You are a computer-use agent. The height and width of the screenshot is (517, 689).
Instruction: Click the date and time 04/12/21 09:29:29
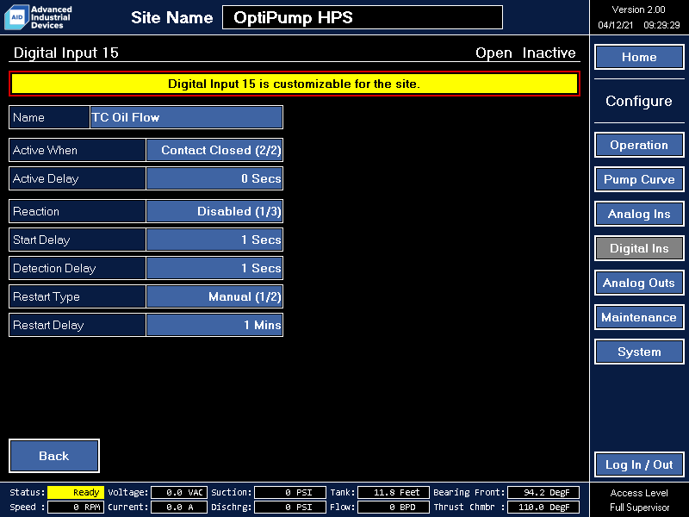(638, 25)
